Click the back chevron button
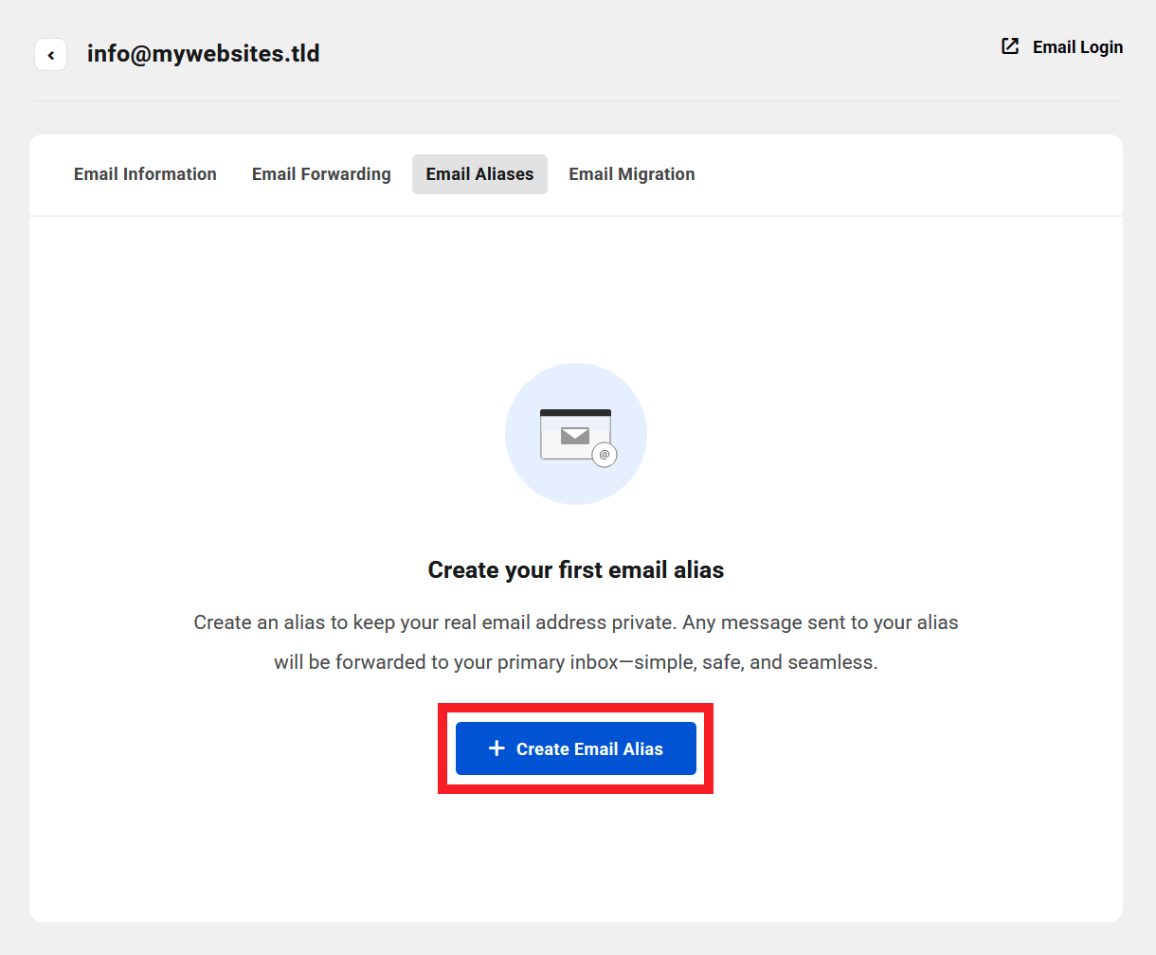Image resolution: width=1156 pixels, height=955 pixels. click(51, 55)
